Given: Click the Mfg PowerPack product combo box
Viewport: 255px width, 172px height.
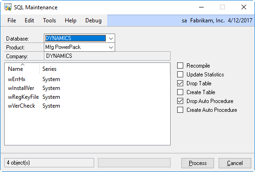Looking at the screenshot, I should (x=79, y=47).
